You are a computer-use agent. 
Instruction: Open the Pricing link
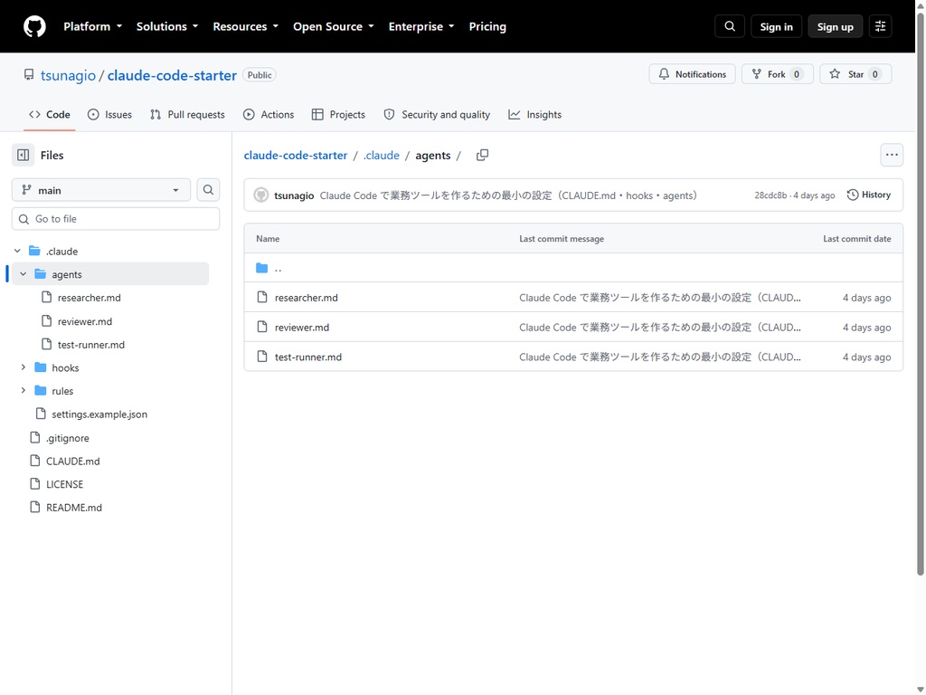(487, 26)
